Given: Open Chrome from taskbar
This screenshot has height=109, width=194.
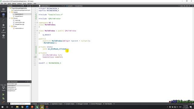Looking at the screenshot, I should click(x=22, y=107).
